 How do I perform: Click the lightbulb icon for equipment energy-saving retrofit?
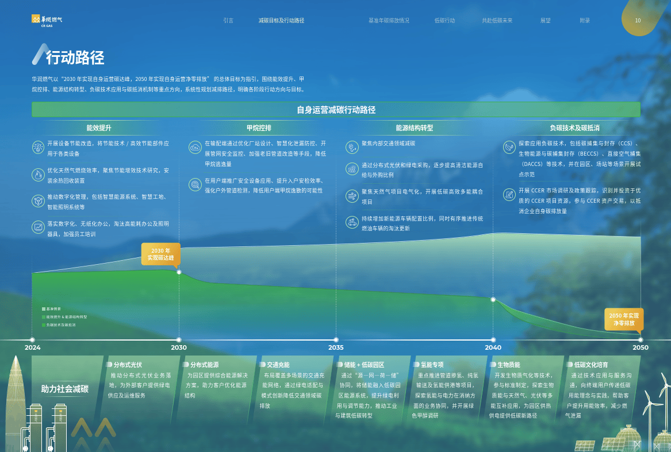(38, 147)
